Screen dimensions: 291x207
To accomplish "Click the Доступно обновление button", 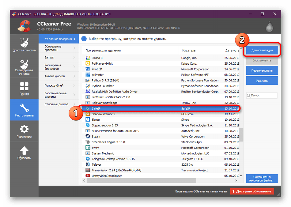I will point(252,191).
